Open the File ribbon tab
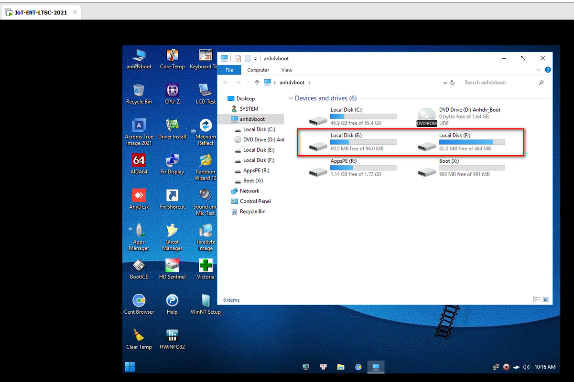Image resolution: width=574 pixels, height=382 pixels. coord(229,70)
